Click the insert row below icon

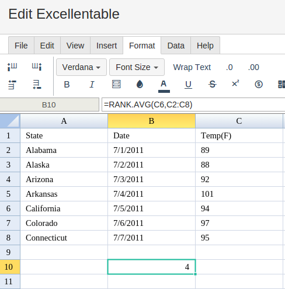37,85
